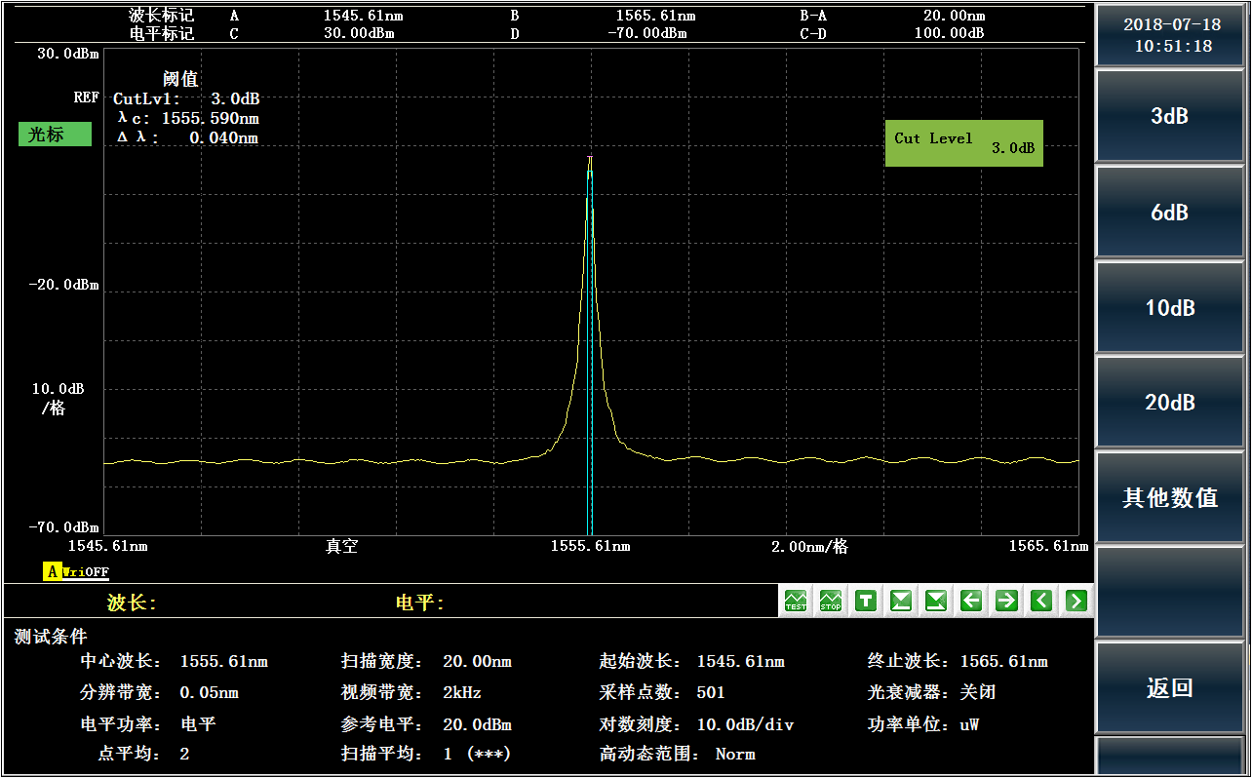Toggle trace A write status indicator
1252x778 pixels.
point(75,572)
